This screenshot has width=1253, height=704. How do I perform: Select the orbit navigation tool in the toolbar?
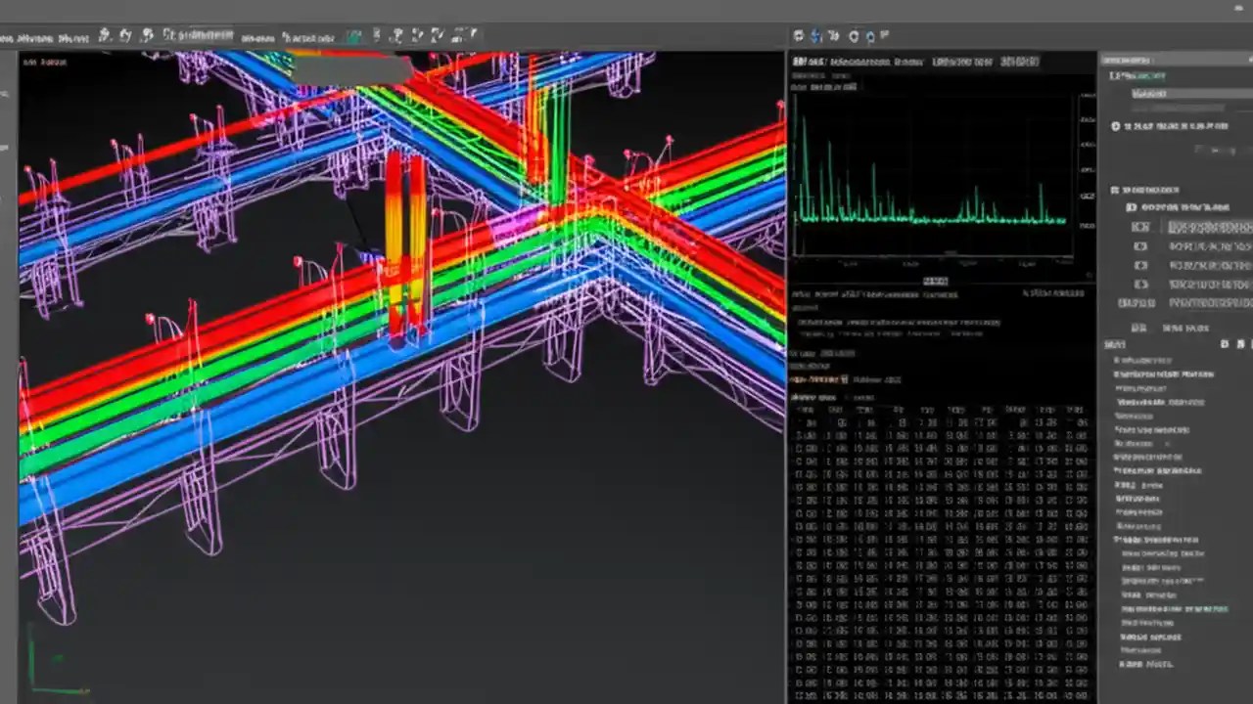coord(102,36)
